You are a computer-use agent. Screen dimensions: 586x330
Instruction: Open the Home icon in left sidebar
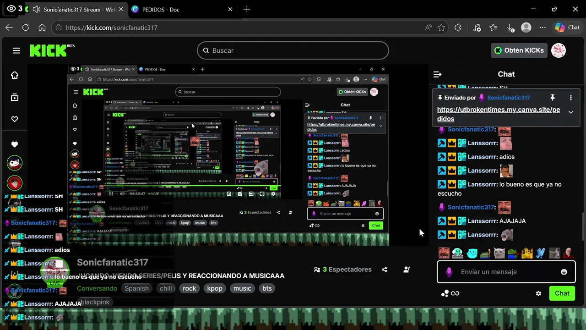(x=15, y=75)
